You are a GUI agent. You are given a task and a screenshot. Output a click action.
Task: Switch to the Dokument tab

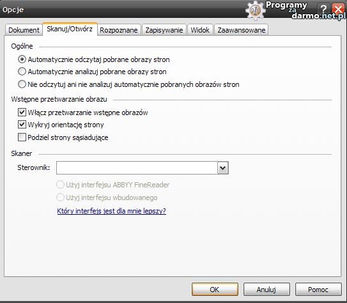tap(24, 30)
